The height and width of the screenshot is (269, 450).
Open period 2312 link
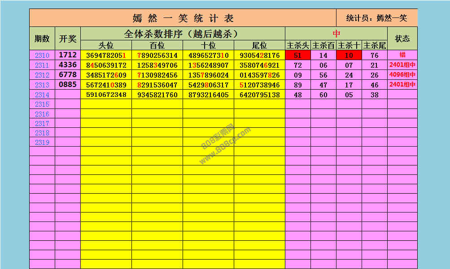(42, 75)
